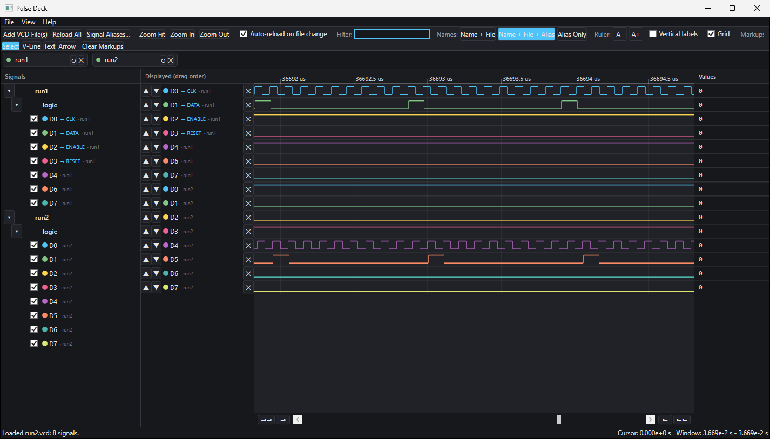Viewport: 770px width, 439px height.
Task: Select Alias Only naming mode
Action: click(x=572, y=35)
